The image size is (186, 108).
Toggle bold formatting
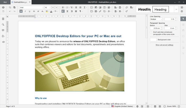[21, 11]
